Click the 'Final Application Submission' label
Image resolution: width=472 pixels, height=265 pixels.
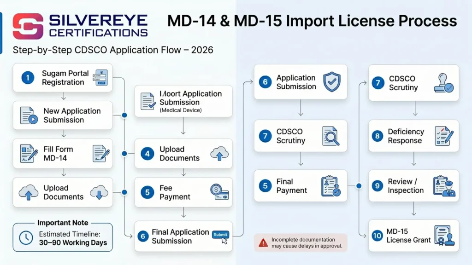(x=180, y=236)
